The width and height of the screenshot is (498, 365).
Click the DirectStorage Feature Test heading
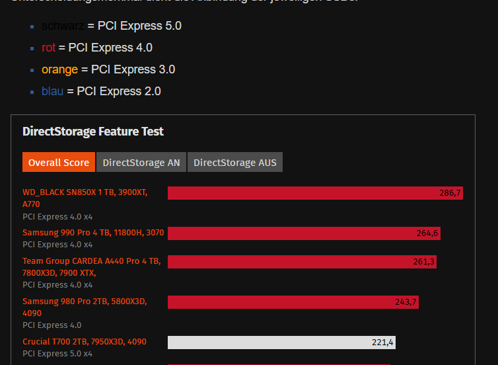(93, 131)
